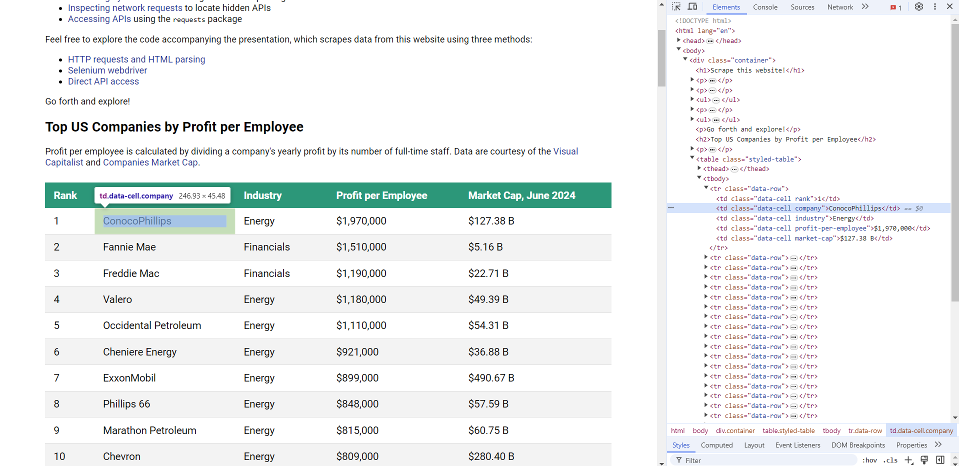
Task: Open the Event Listeners tab
Action: tap(798, 445)
